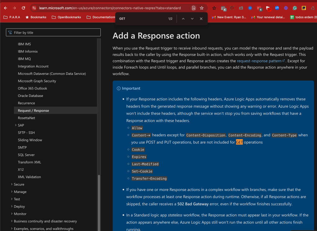This screenshot has width=317, height=231.
Task: Open the SFTP - SSH article
Action: tap(26, 133)
